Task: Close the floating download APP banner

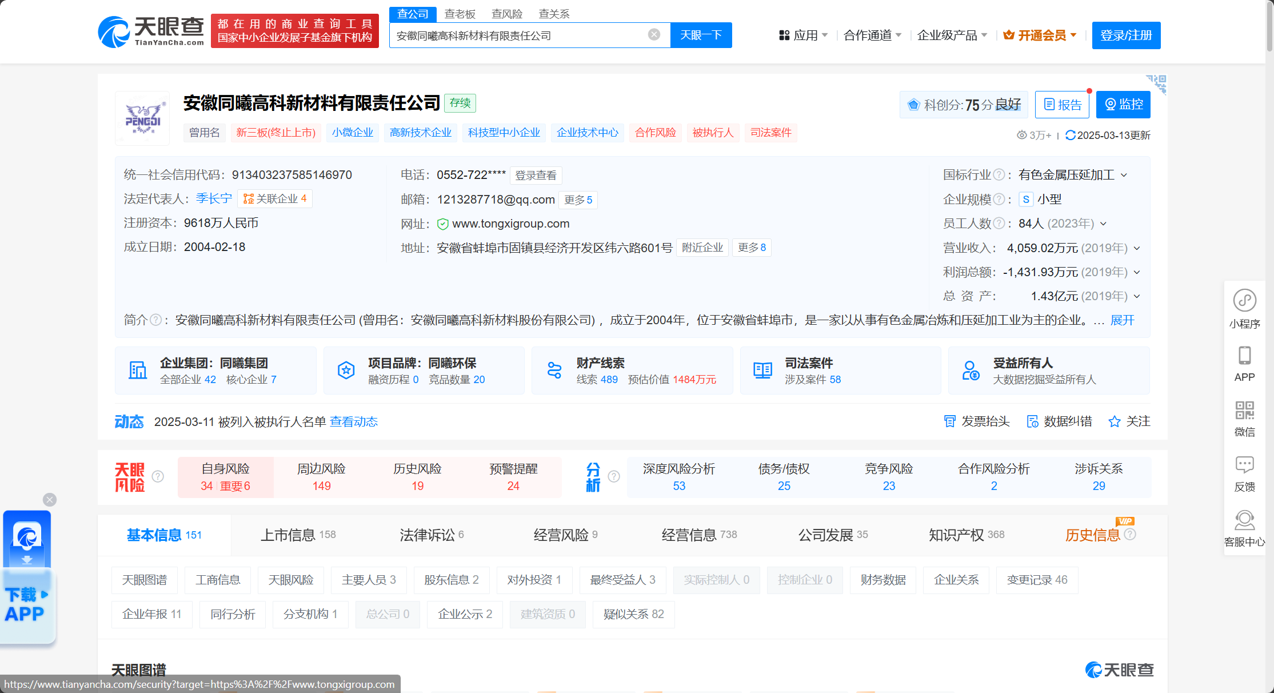Action: (x=50, y=500)
